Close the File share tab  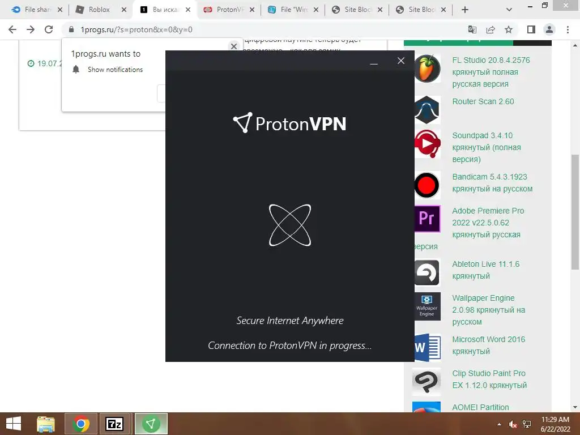[x=60, y=10]
